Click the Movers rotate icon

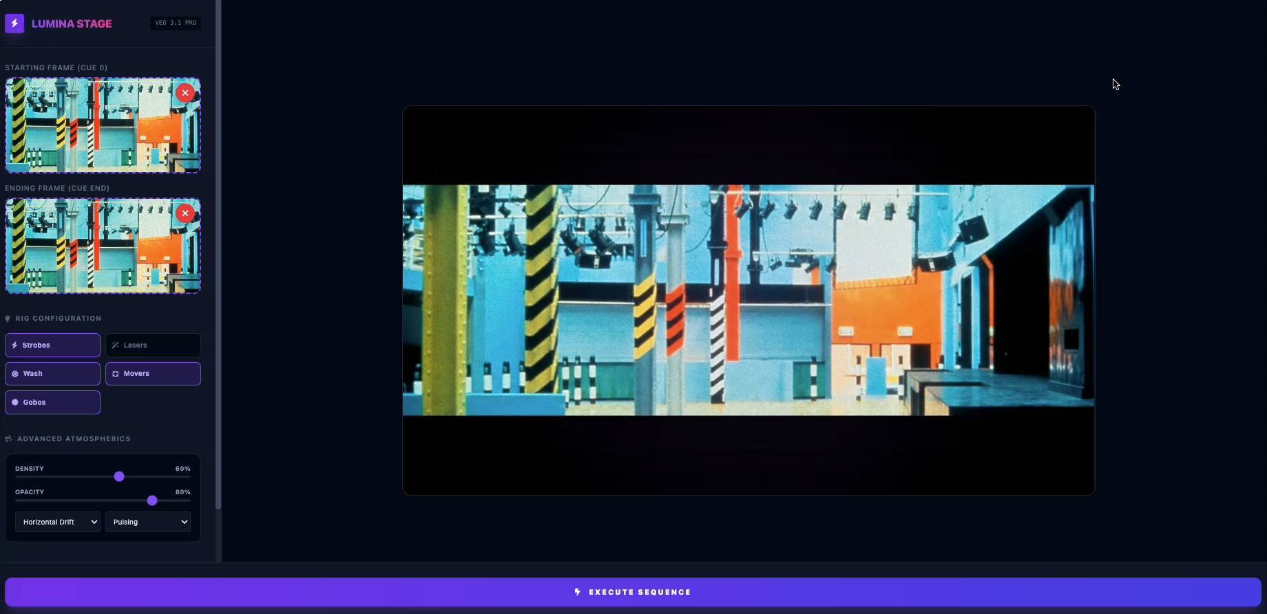[x=116, y=374]
